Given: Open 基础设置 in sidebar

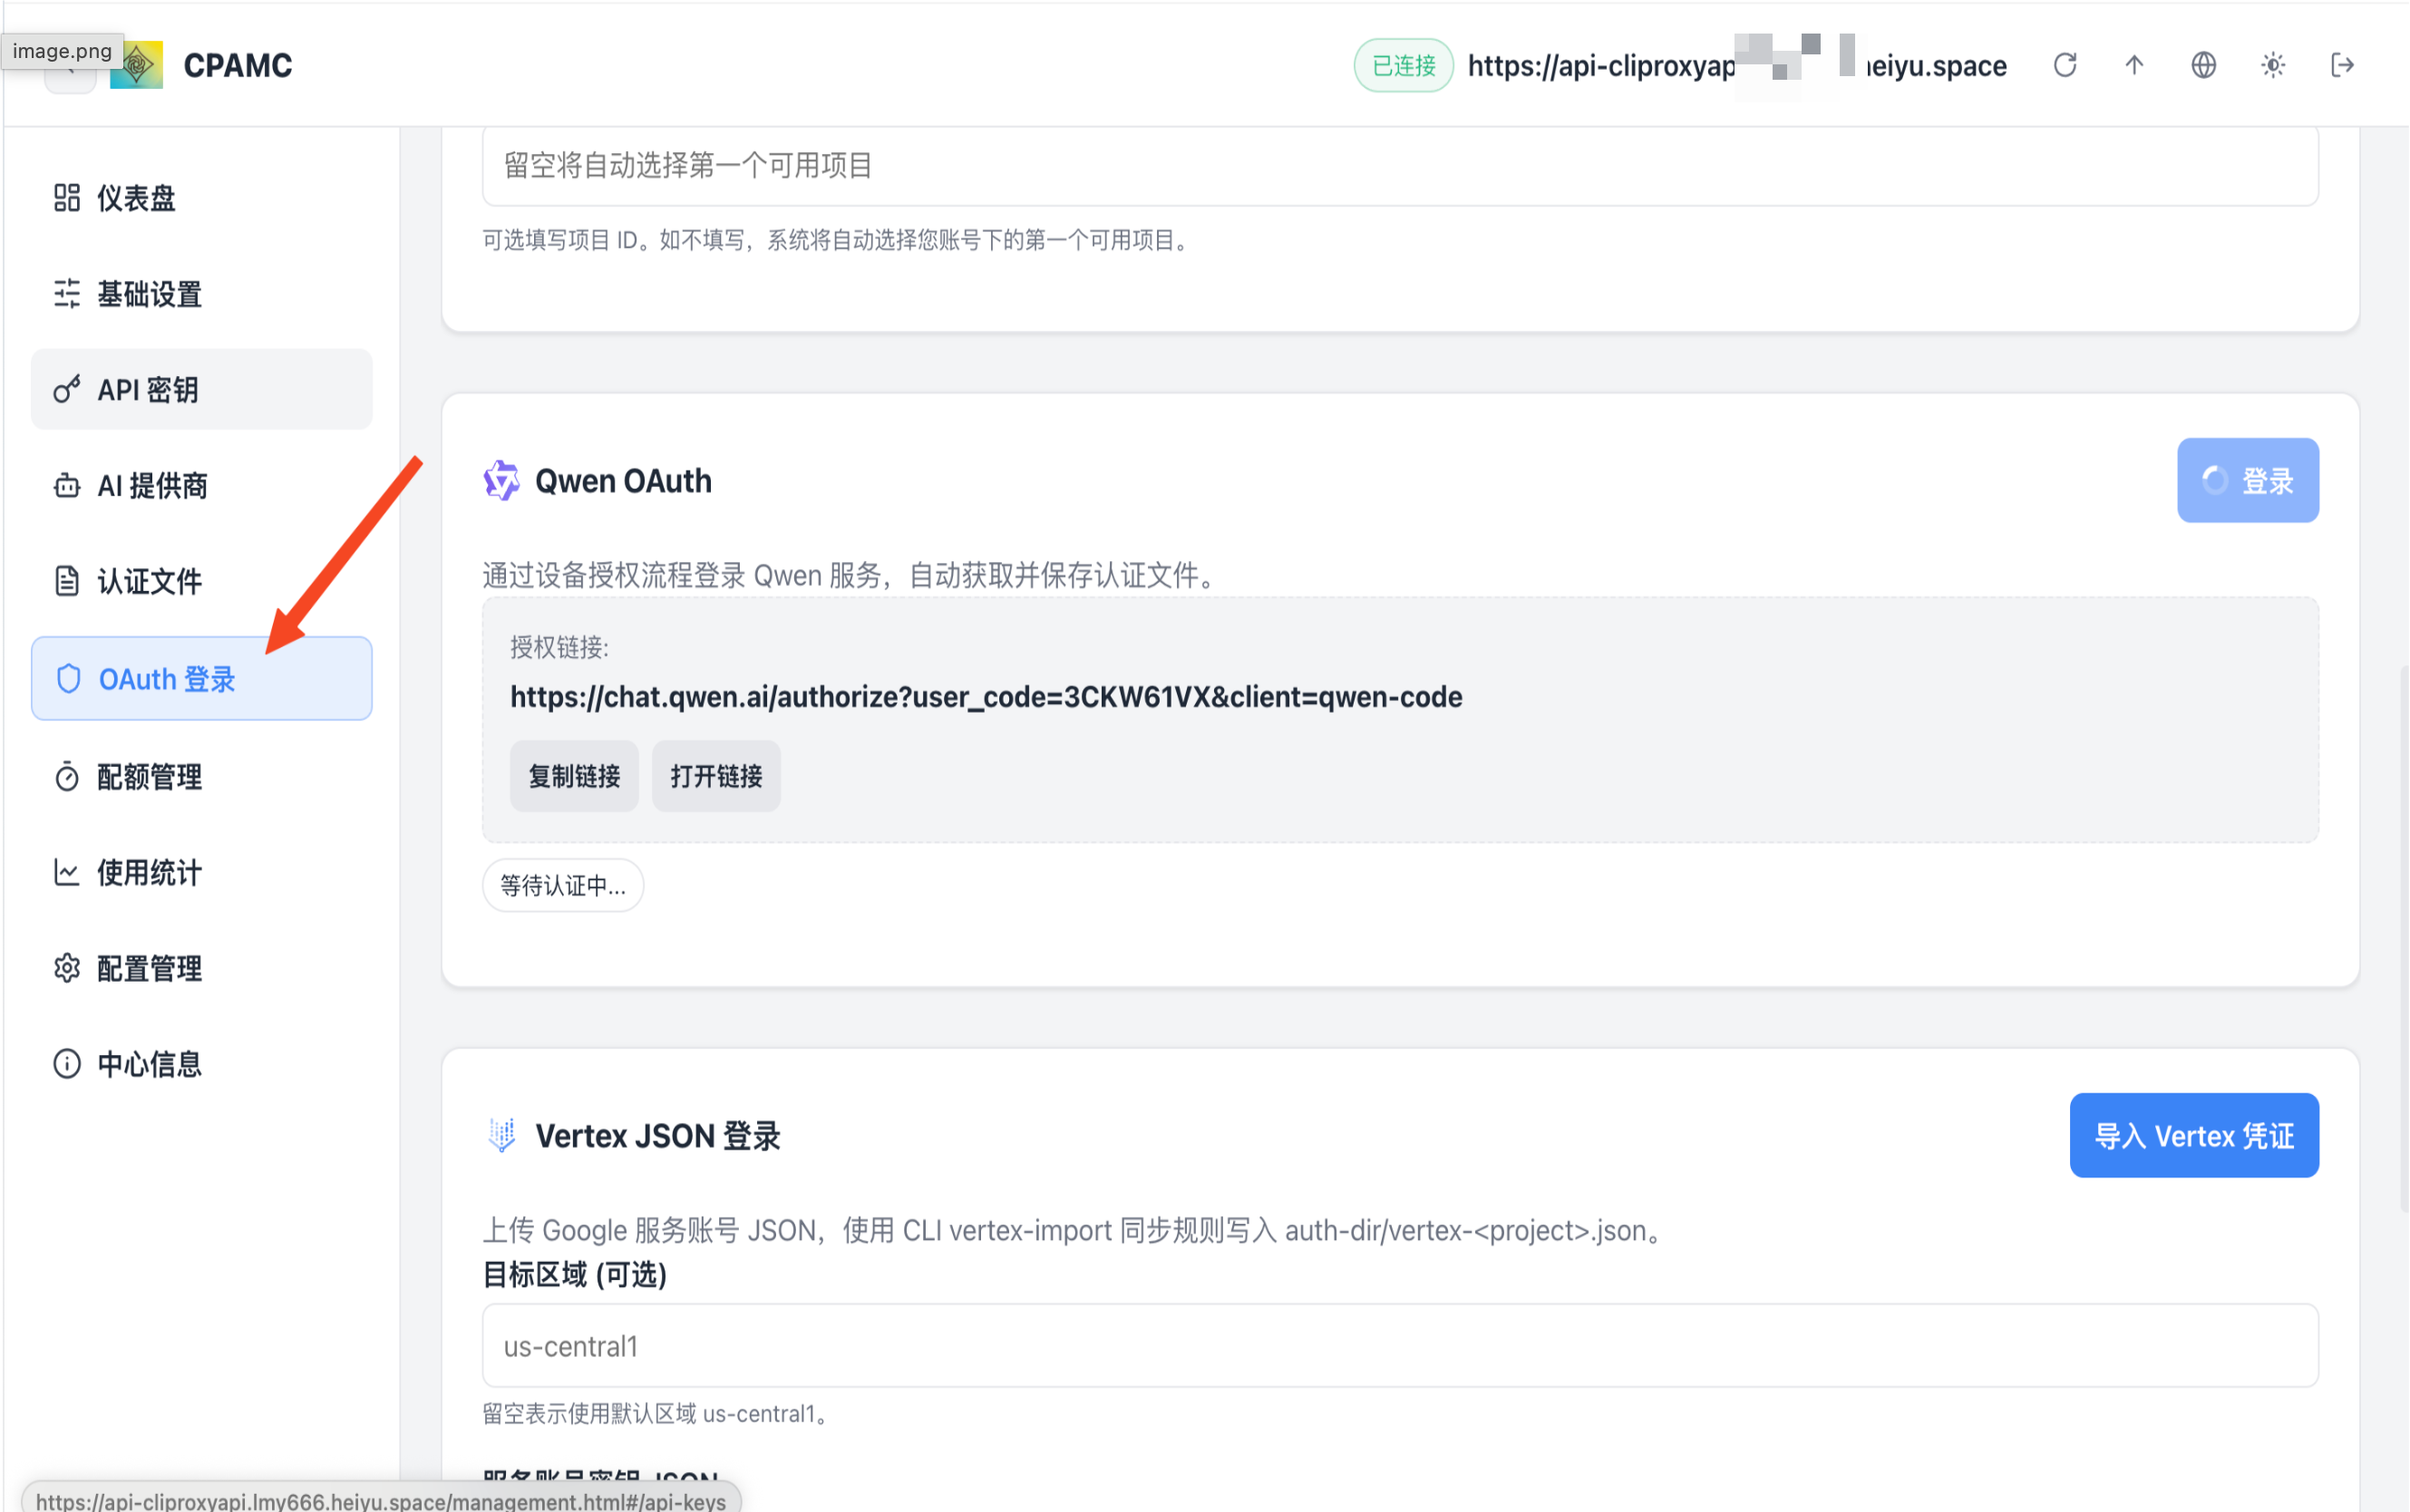Looking at the screenshot, I should pyautogui.click(x=202, y=294).
